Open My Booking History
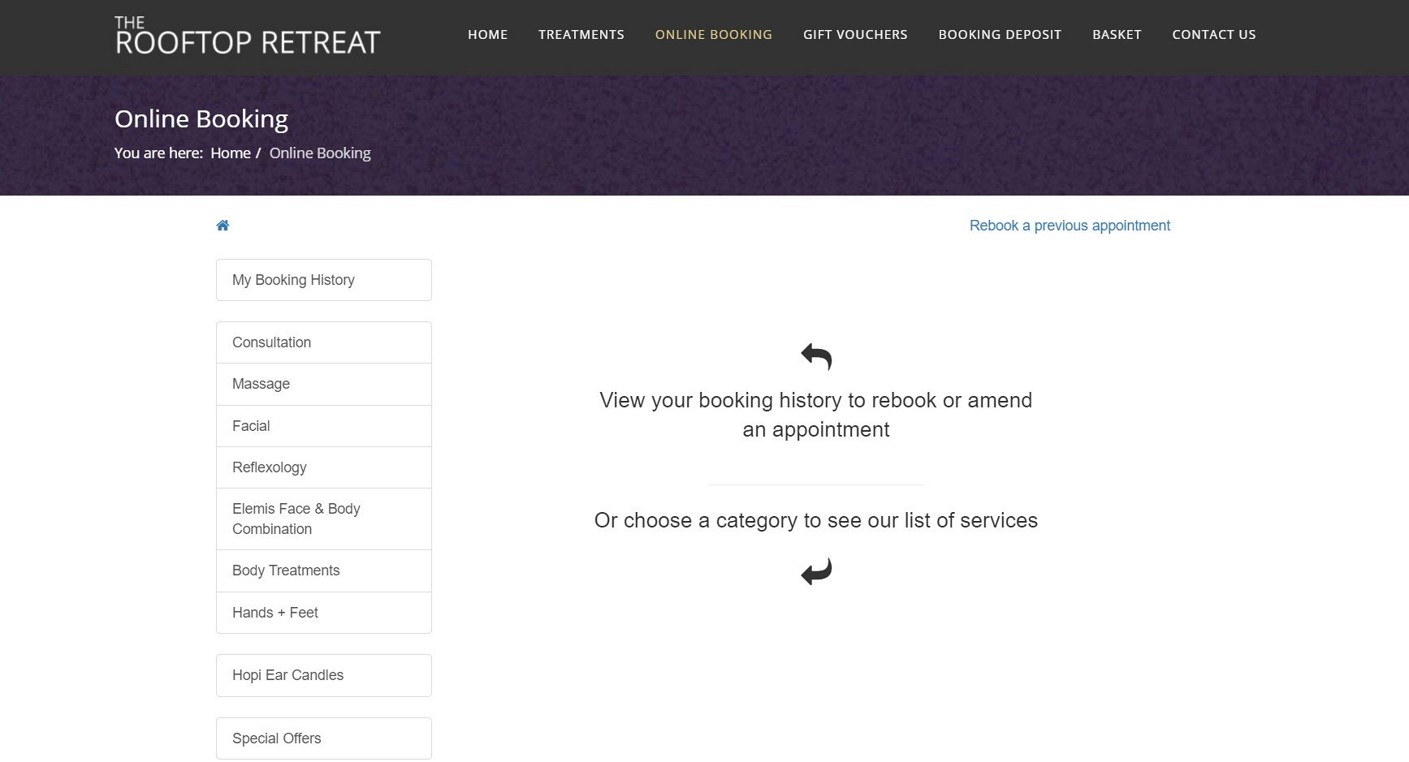 (323, 280)
